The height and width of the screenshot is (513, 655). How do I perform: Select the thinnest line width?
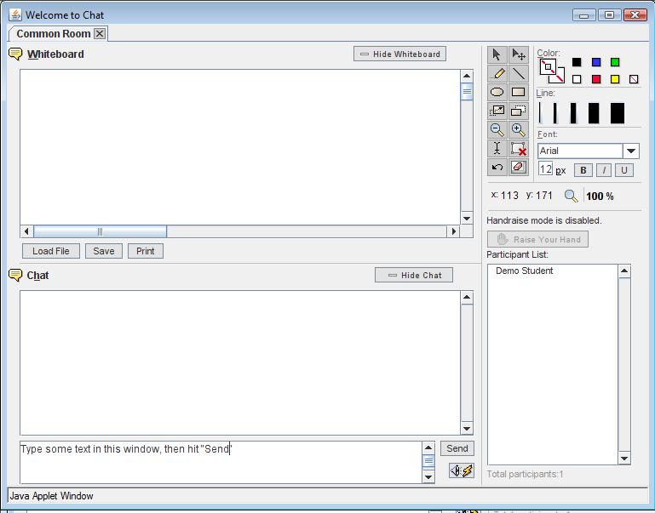(540, 113)
